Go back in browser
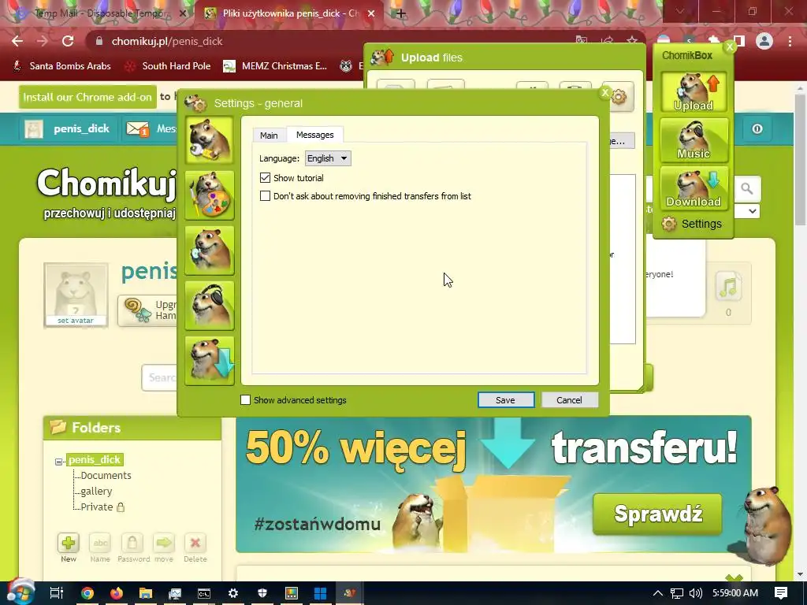 point(17,41)
